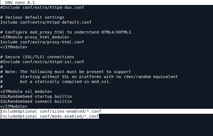213x136 pixels.
Task: Click the opening IfModule ssl_module tag
Action: tap(26, 91)
